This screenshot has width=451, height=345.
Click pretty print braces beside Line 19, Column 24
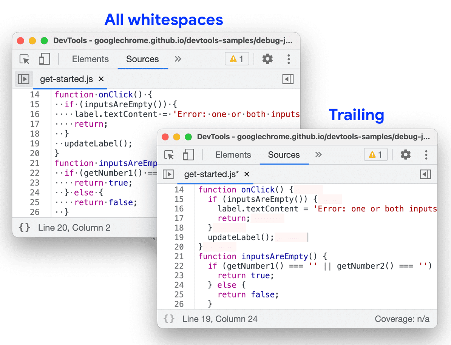coord(169,319)
